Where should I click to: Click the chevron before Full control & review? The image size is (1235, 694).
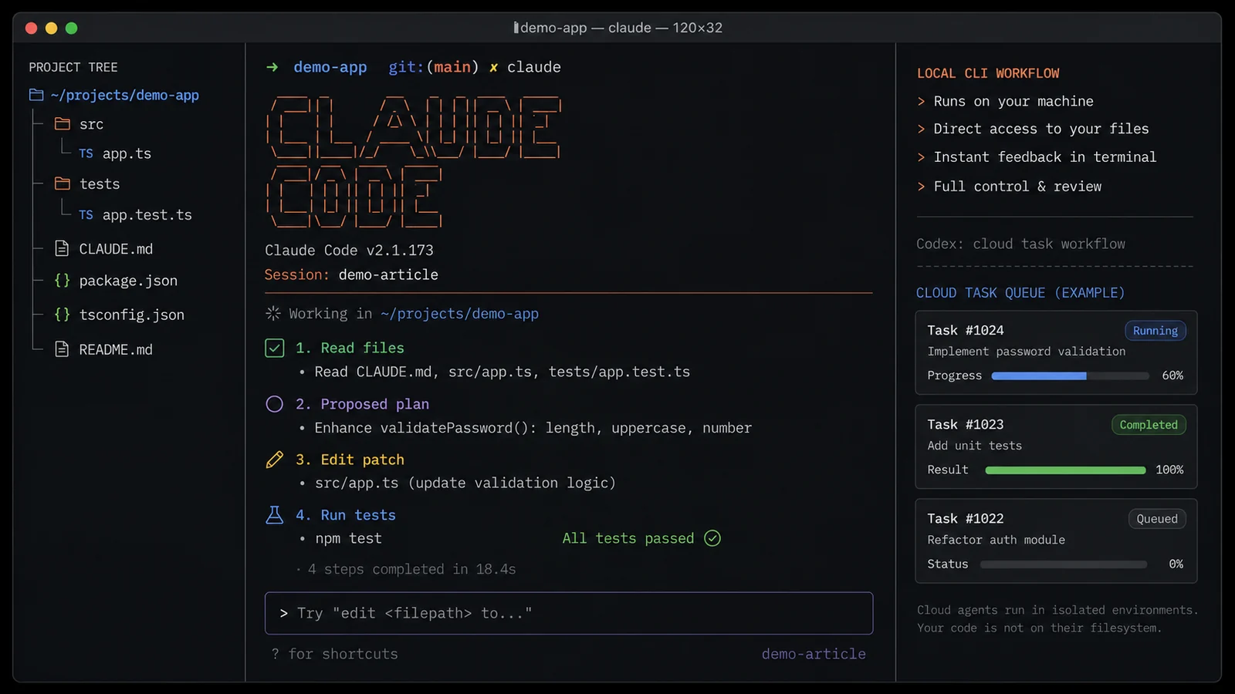pos(921,187)
